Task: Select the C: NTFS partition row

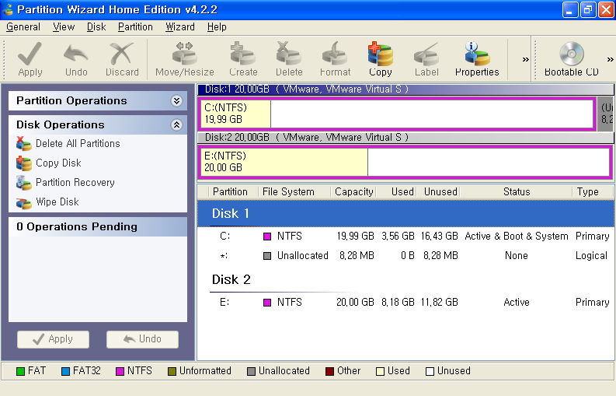Action: pyautogui.click(x=405, y=237)
